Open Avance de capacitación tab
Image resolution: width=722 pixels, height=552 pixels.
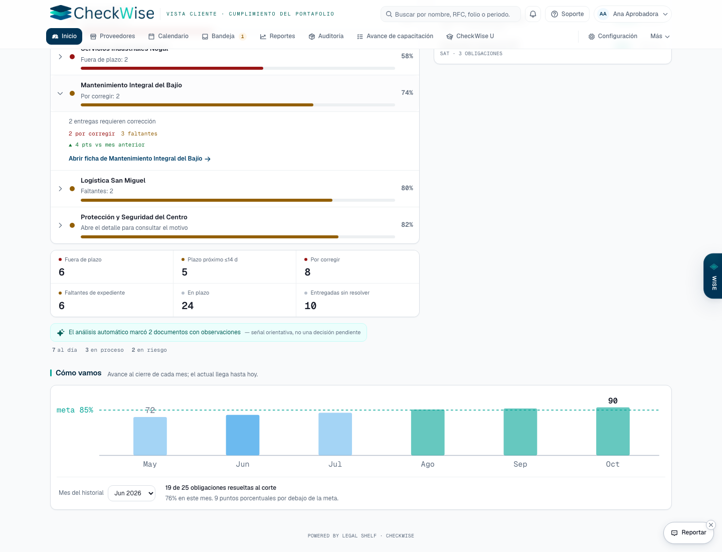point(395,36)
